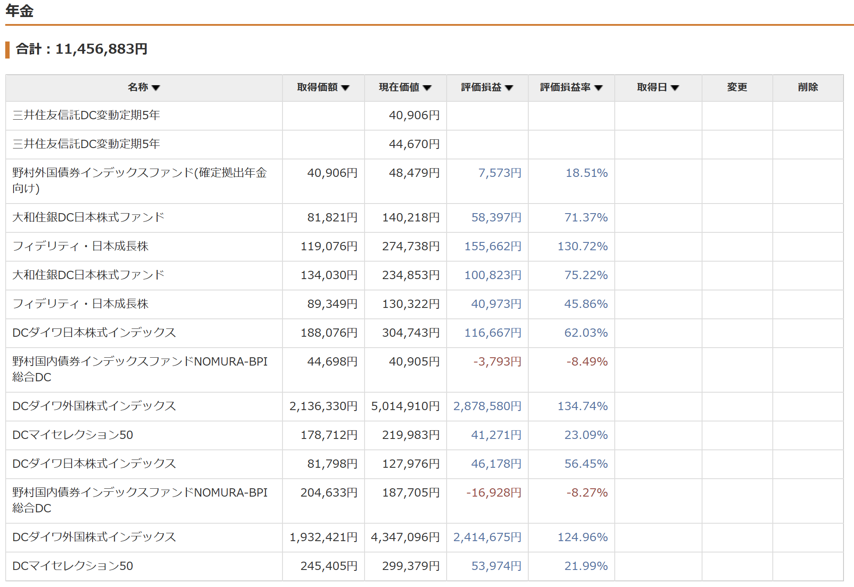Image resolution: width=854 pixels, height=587 pixels.
Task: Select DCマイセレクション50 row with 23.09%
Action: click(73, 435)
